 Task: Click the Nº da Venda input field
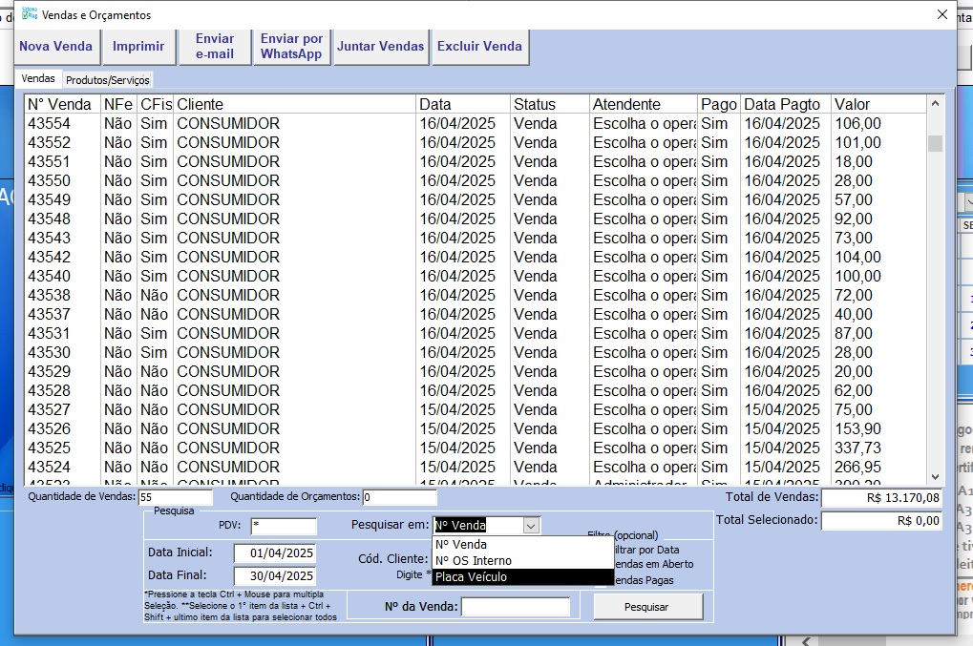point(516,607)
